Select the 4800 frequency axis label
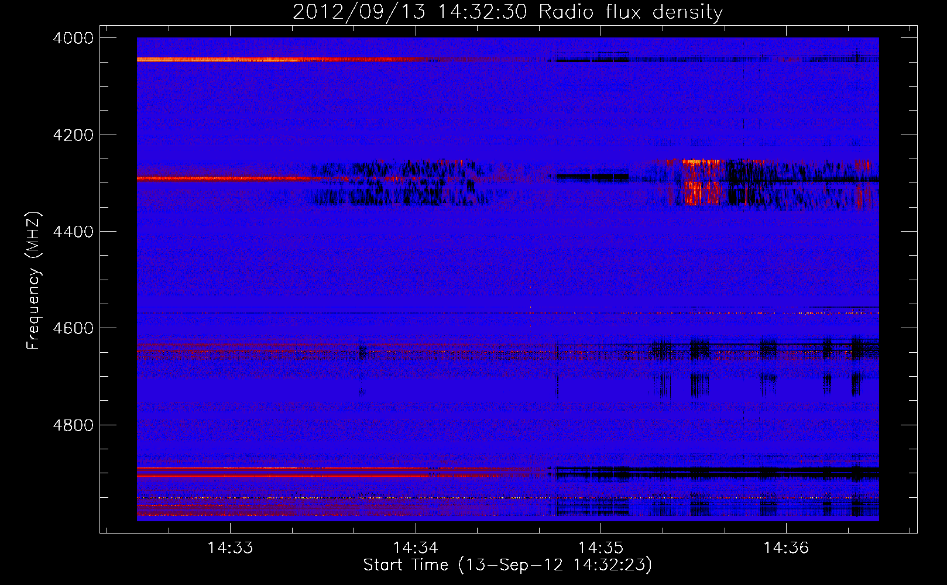 (x=73, y=425)
